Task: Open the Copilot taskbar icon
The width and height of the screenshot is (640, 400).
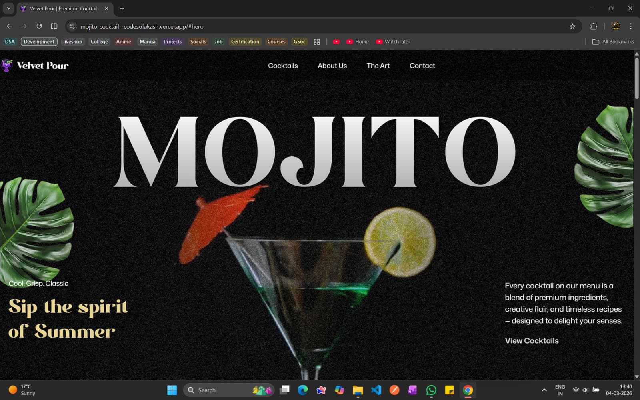Action: click(340, 390)
